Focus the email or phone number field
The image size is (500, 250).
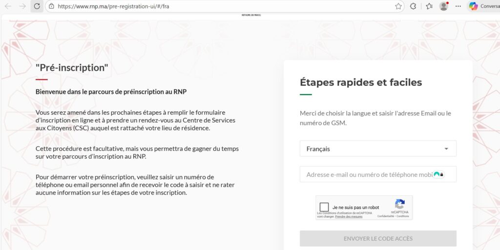[366, 174]
